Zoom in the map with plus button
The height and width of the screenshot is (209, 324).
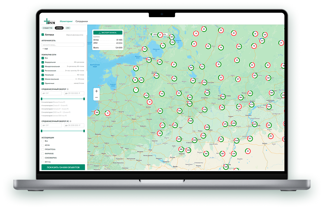tap(96, 91)
